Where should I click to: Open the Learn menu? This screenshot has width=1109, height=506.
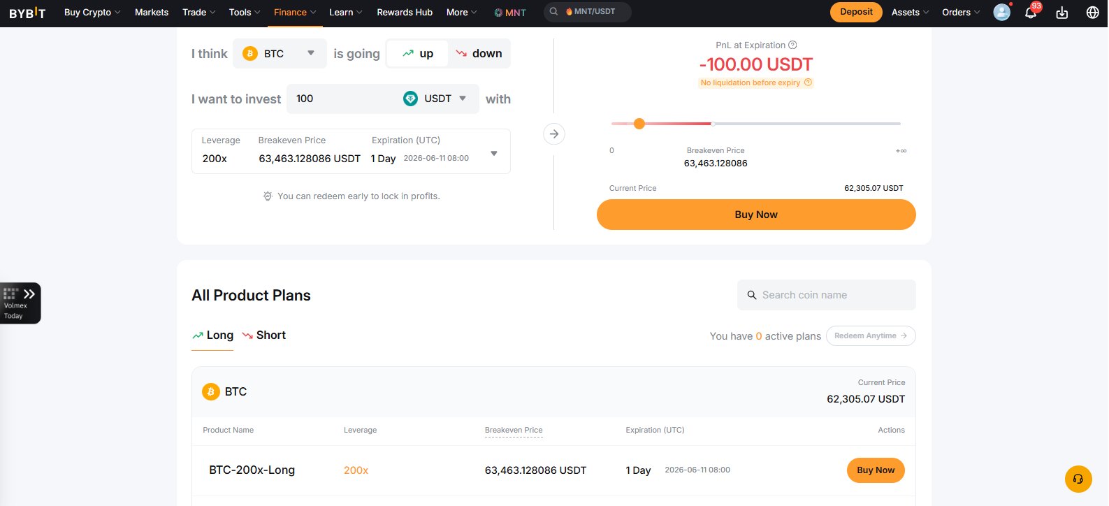(346, 13)
